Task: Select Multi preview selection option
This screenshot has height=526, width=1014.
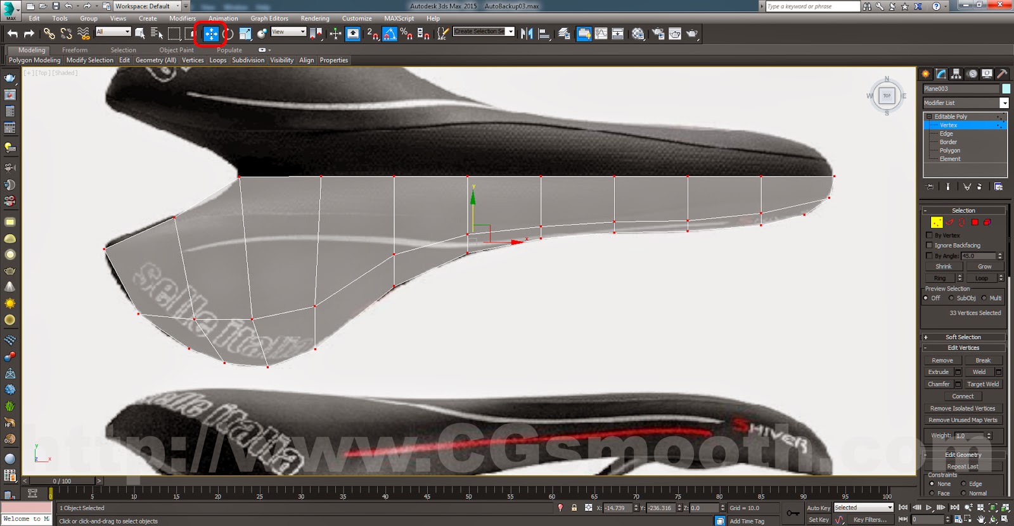Action: tap(984, 298)
